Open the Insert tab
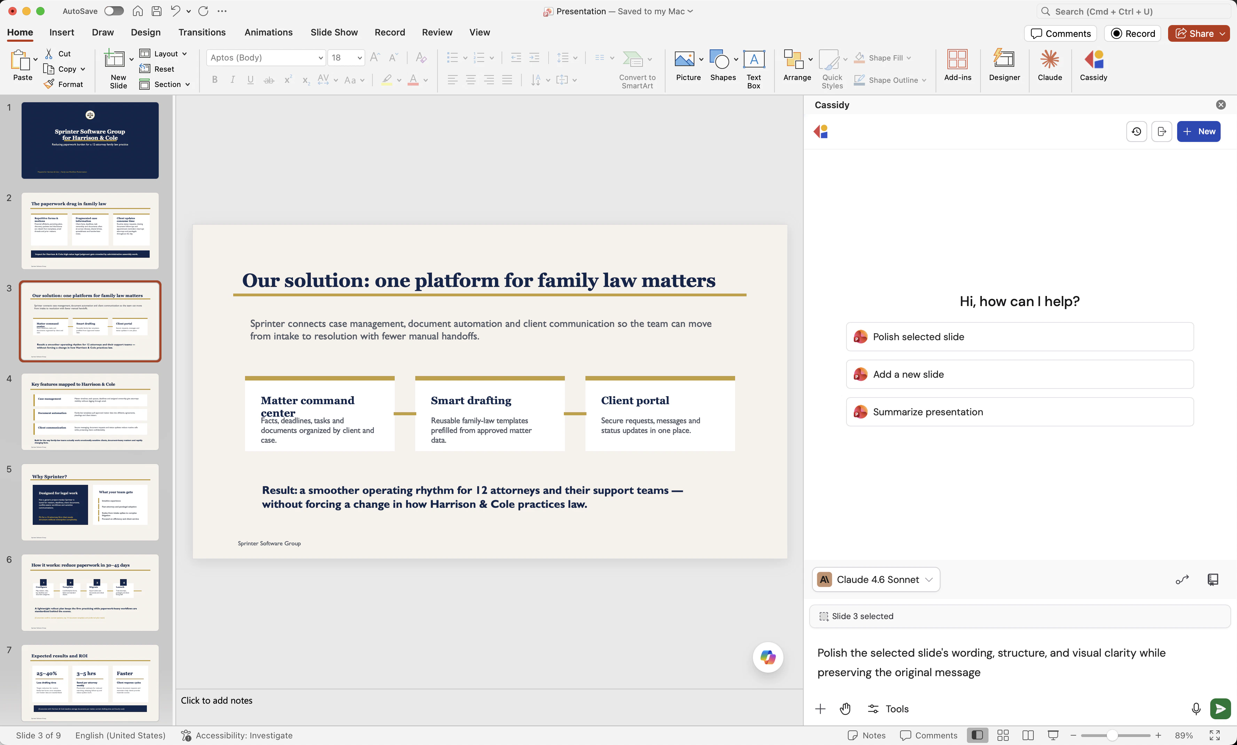The image size is (1237, 745). pyautogui.click(x=62, y=32)
